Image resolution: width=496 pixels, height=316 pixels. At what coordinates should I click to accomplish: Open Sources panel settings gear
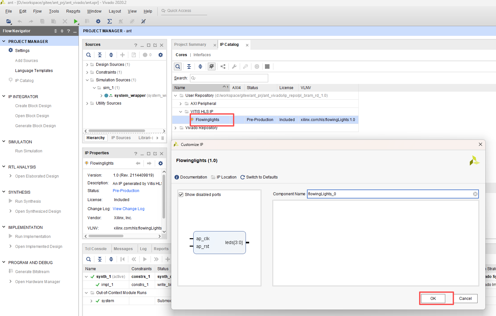pyautogui.click(x=161, y=55)
